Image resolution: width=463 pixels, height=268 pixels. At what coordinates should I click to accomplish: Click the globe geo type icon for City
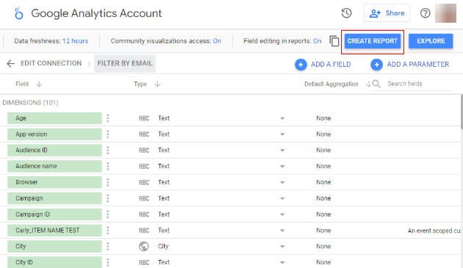144,246
